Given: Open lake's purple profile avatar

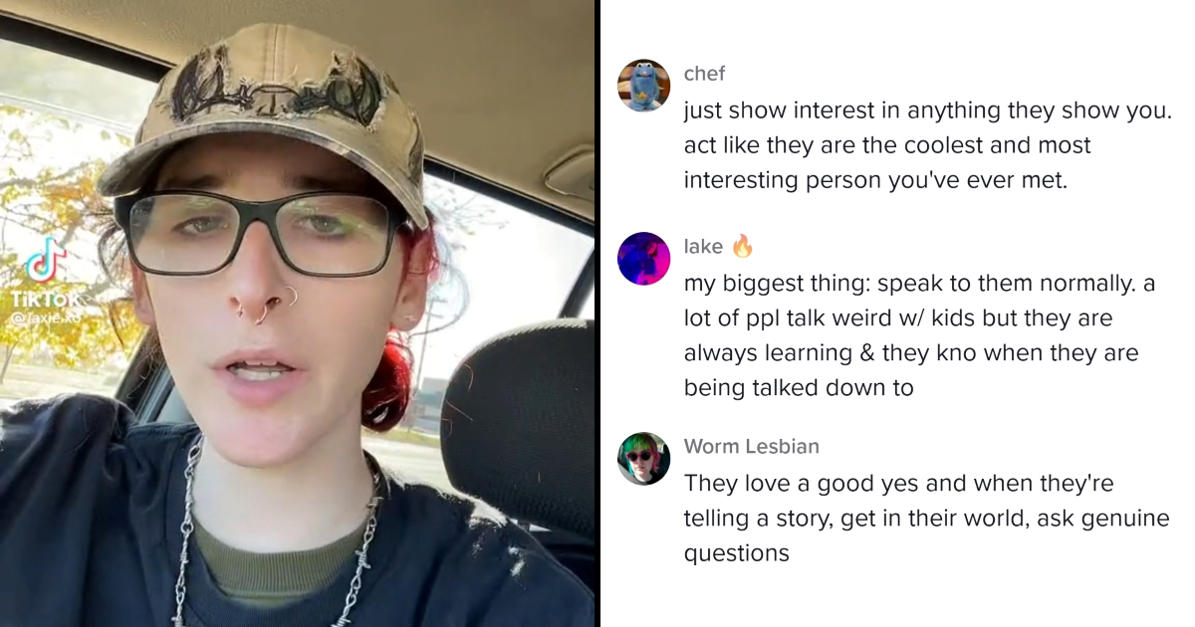Looking at the screenshot, I should coord(643,259).
